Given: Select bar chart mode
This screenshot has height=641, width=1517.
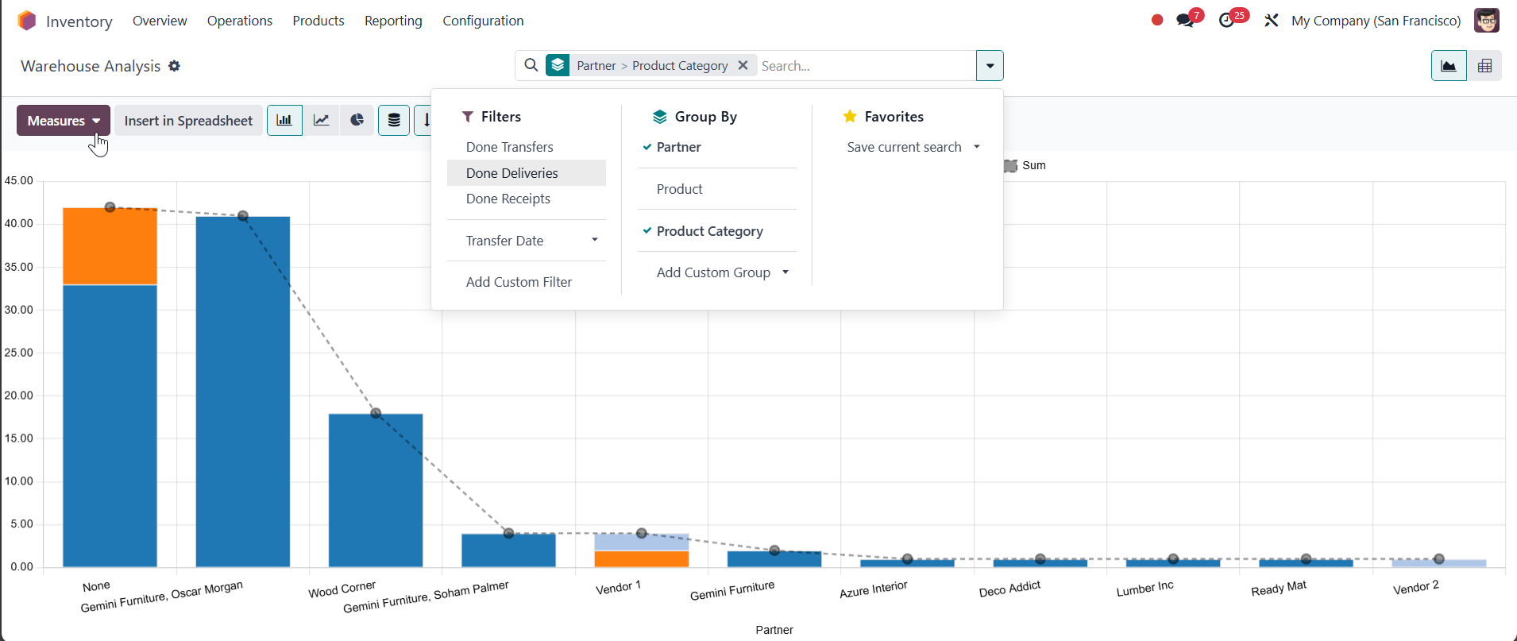Looking at the screenshot, I should pyautogui.click(x=284, y=120).
